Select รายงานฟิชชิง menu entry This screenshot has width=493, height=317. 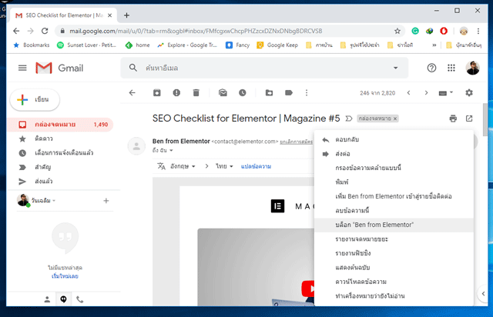click(394, 253)
